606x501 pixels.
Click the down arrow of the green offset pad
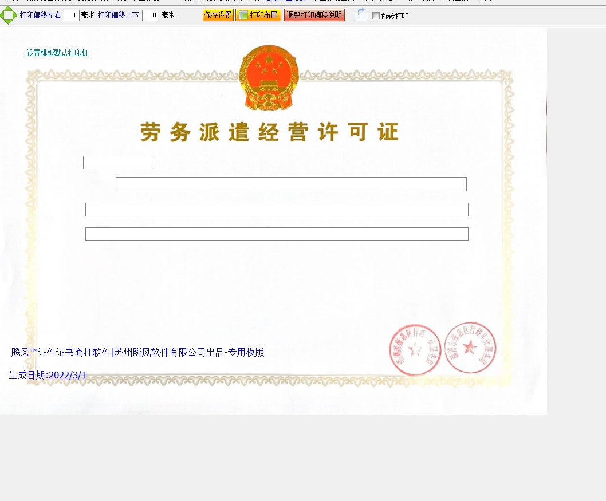tap(9, 22)
